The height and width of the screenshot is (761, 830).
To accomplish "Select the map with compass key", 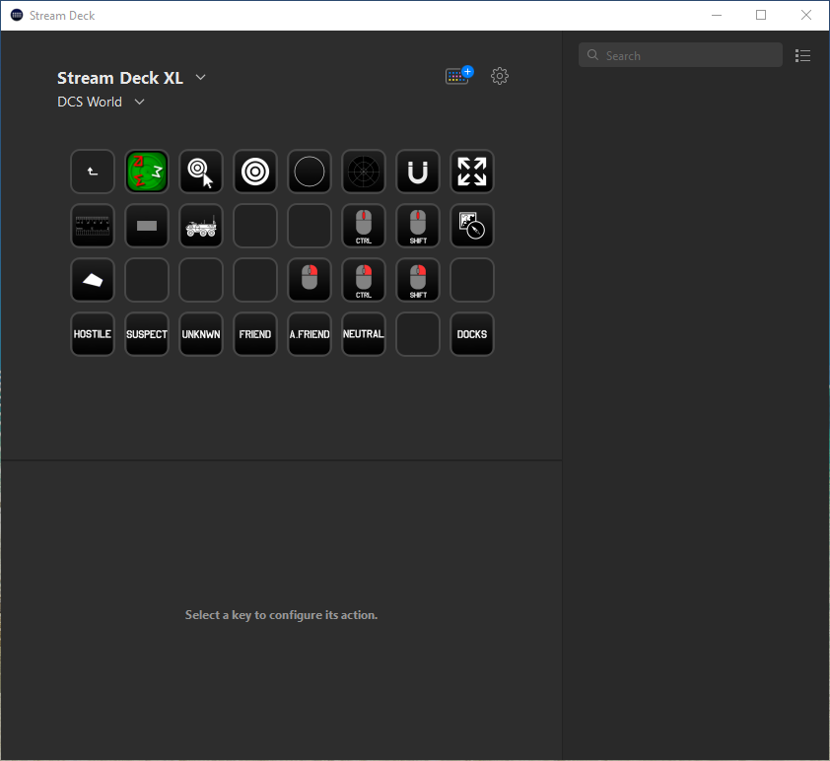I will 472,226.
